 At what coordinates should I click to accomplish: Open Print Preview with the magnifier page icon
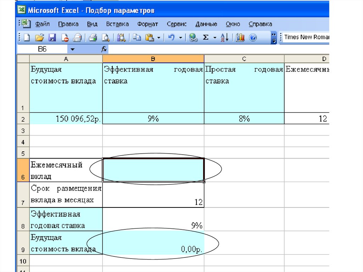(x=106, y=37)
